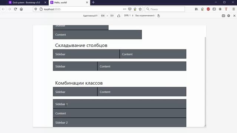Edit the viewport width field 936
The width and height of the screenshot is (237, 133).
click(103, 16)
